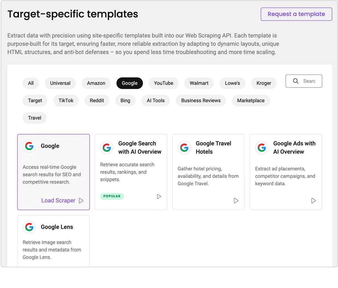
Task: Choose the Kroger filter chip
Action: coord(264,83)
